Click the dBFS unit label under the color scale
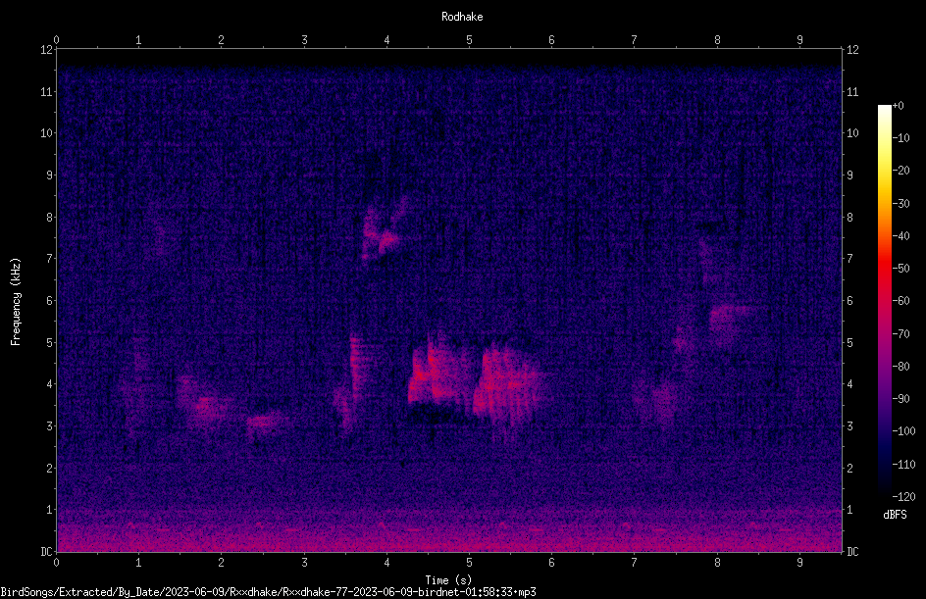The height and width of the screenshot is (599, 926). [895, 515]
